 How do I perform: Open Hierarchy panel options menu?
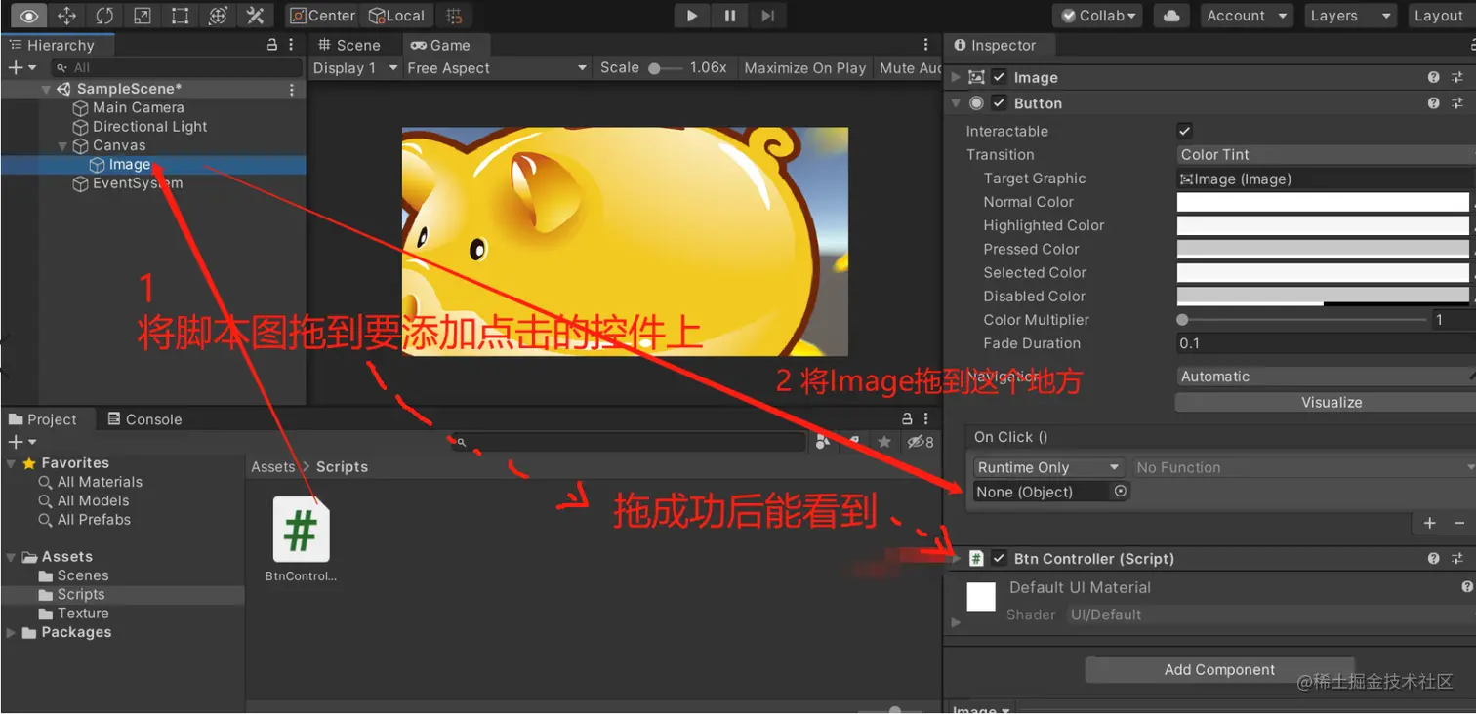click(x=292, y=45)
